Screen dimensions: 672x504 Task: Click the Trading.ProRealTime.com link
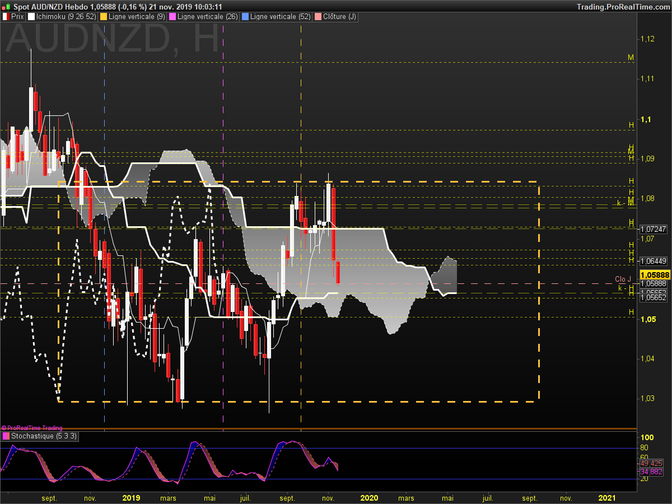pos(623,7)
